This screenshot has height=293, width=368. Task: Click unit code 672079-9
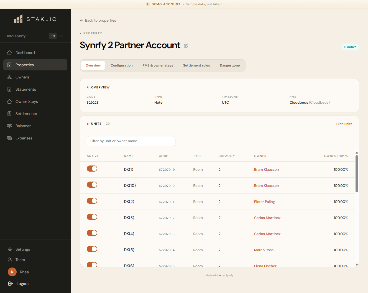point(167,186)
